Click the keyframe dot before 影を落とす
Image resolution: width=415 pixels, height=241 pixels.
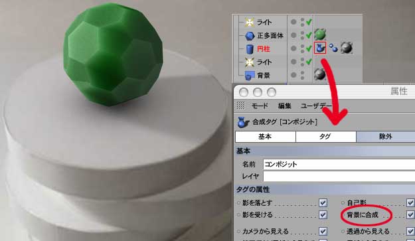(x=239, y=203)
